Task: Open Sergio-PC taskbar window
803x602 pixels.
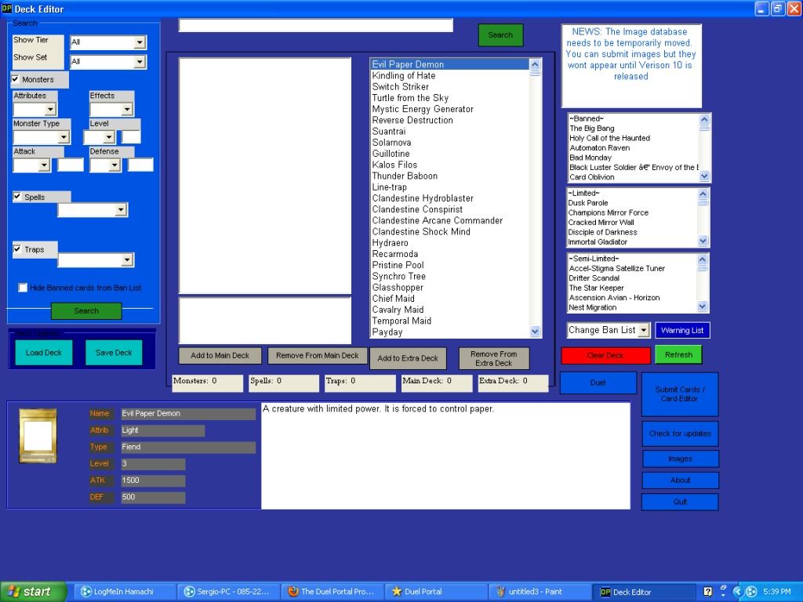Action: 227,592
